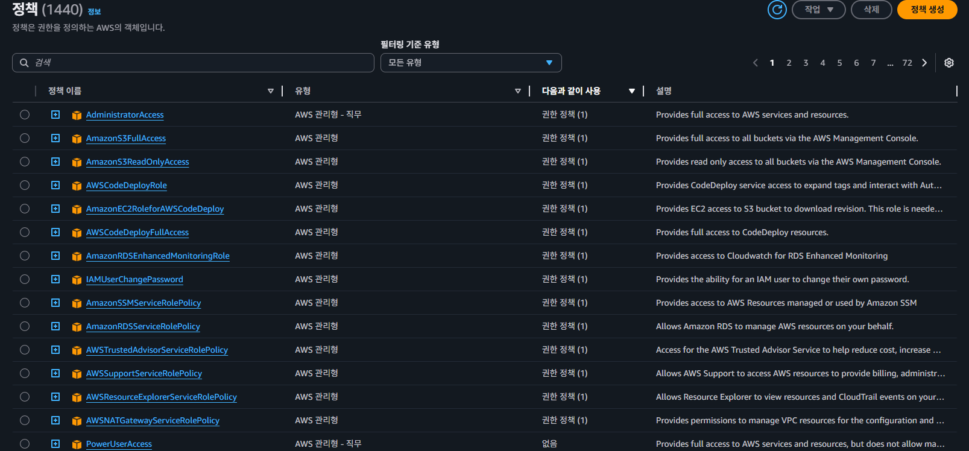Click 'Provides access to Cloudwatch for RDS Enhanced Monitoring'
Viewport: 969px width, 451px height.
(772, 256)
